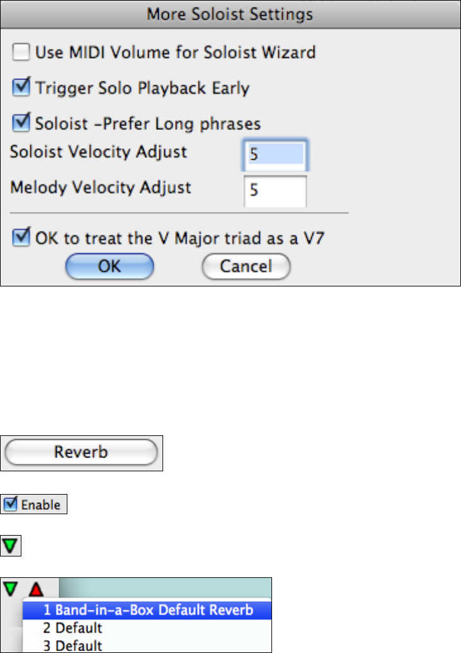The image size is (461, 653).
Task: Focus the Soloist Velocity Adjust field
Action: tap(275, 155)
